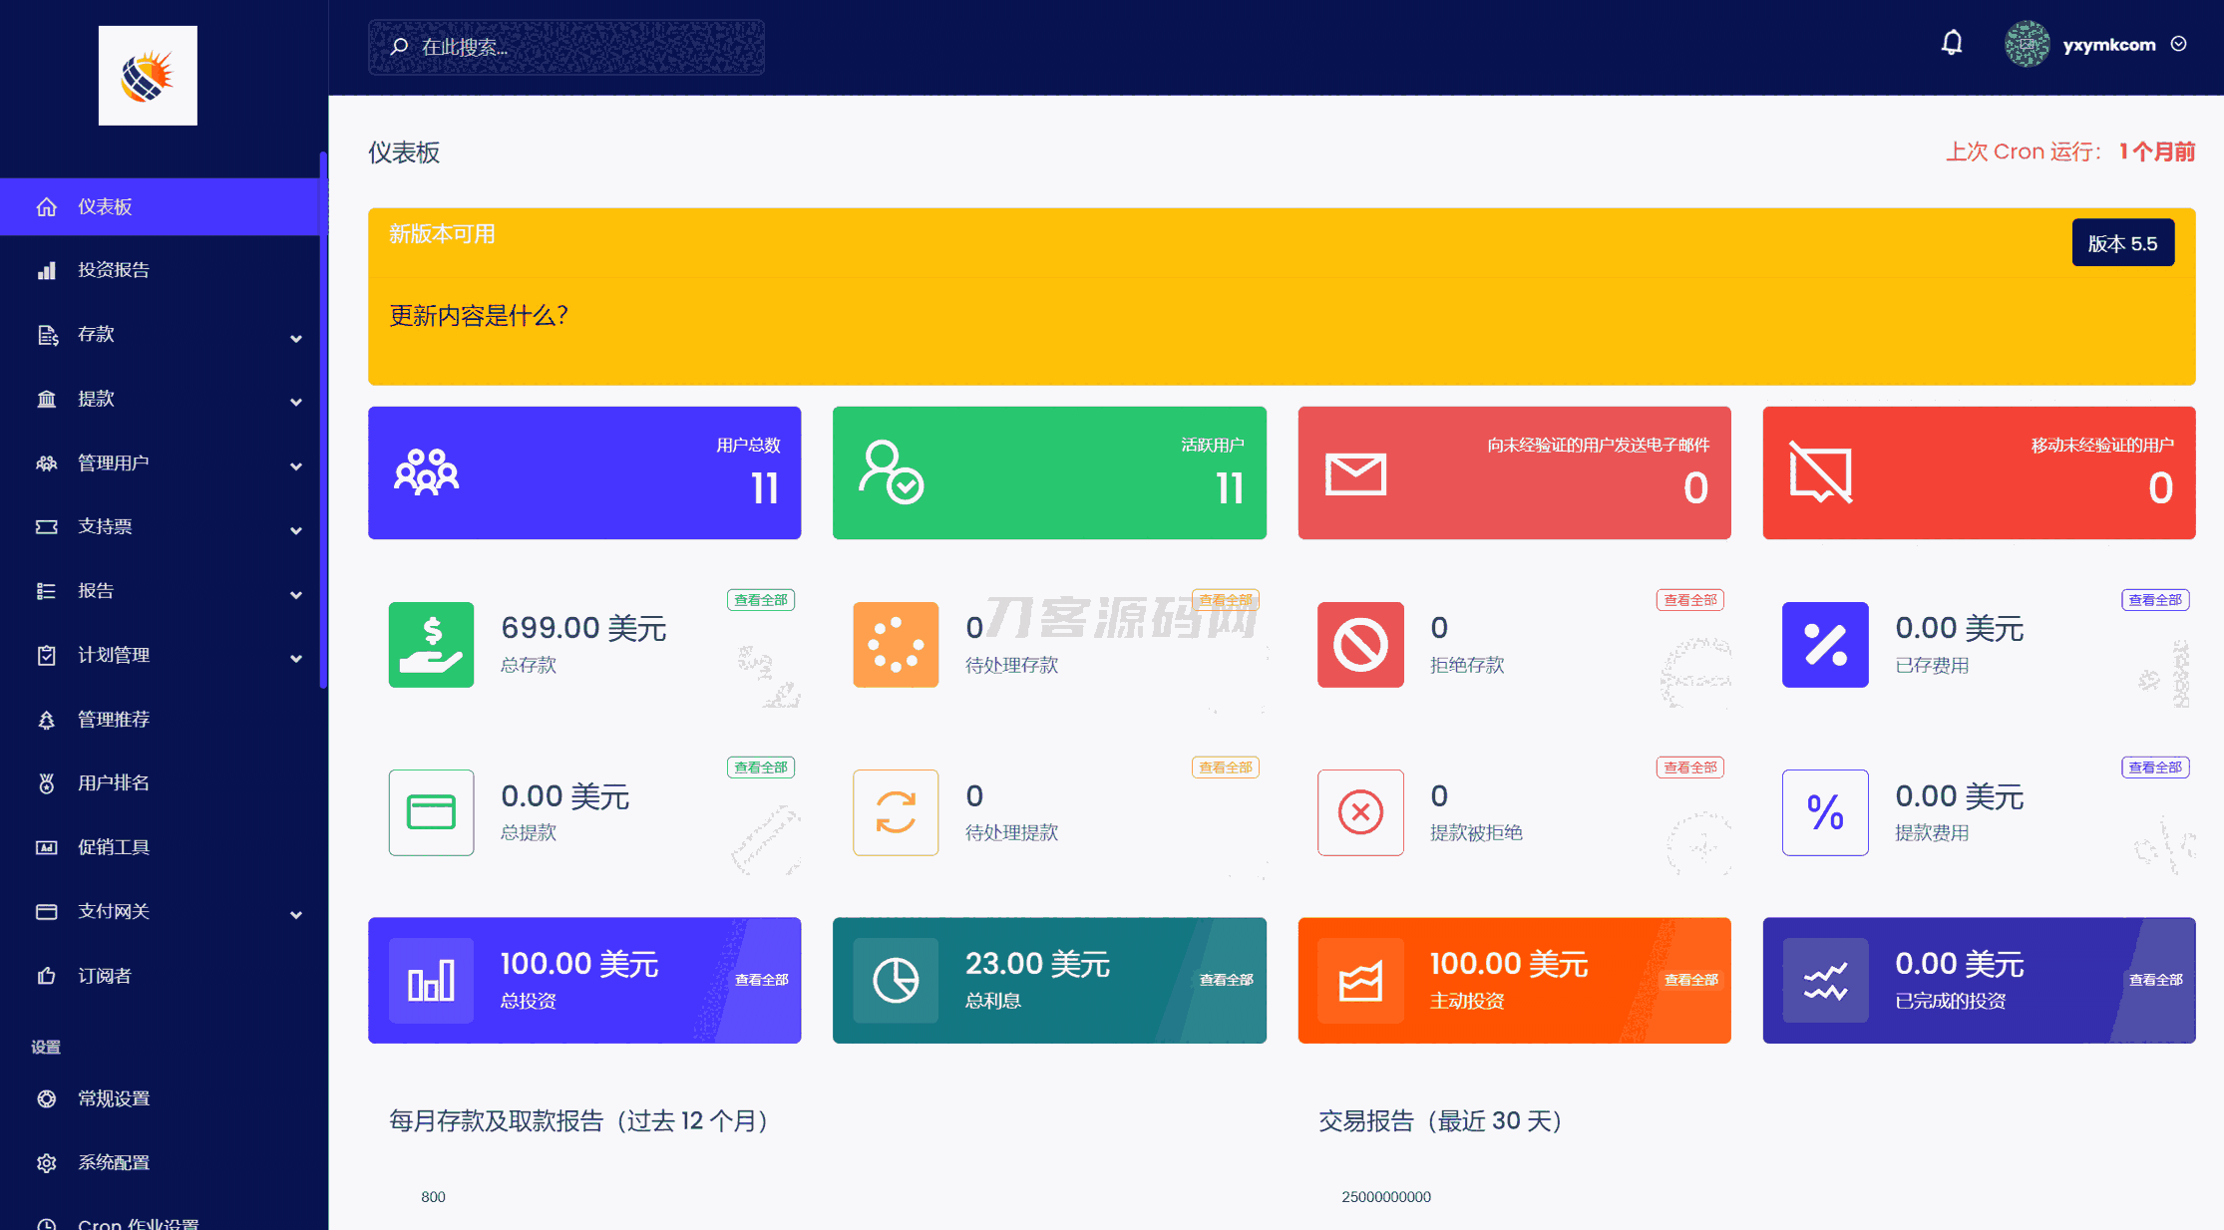This screenshot has height=1230, width=2224.
Task: Click the notification bell icon
Action: click(1952, 44)
